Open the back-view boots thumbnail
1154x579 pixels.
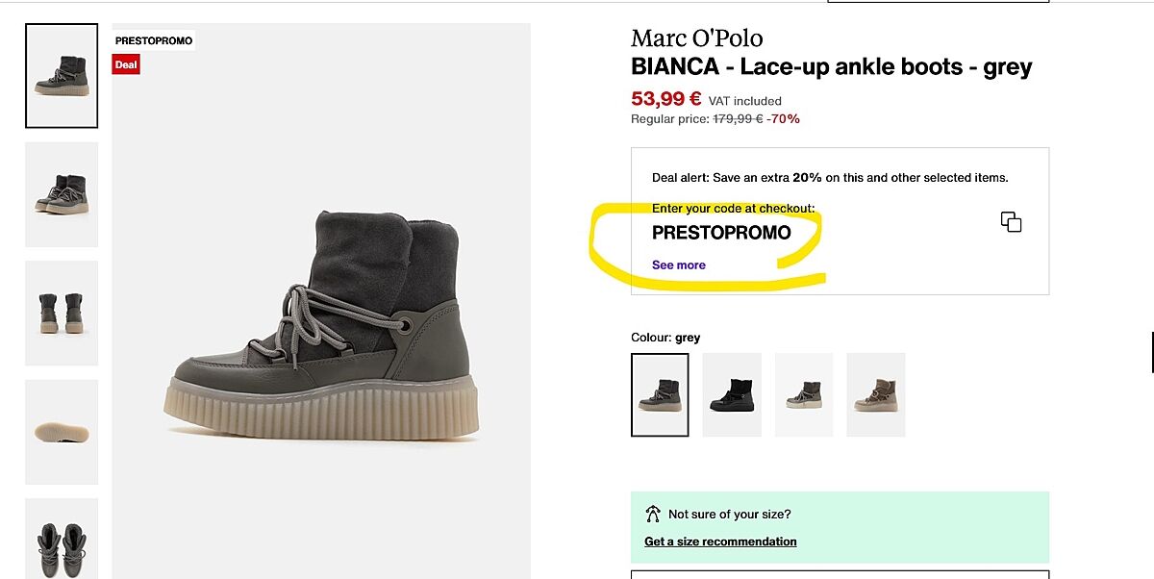[x=62, y=313]
